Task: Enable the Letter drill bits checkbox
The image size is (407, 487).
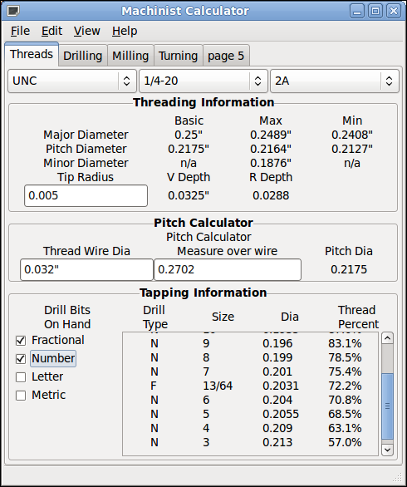Action: [21, 377]
